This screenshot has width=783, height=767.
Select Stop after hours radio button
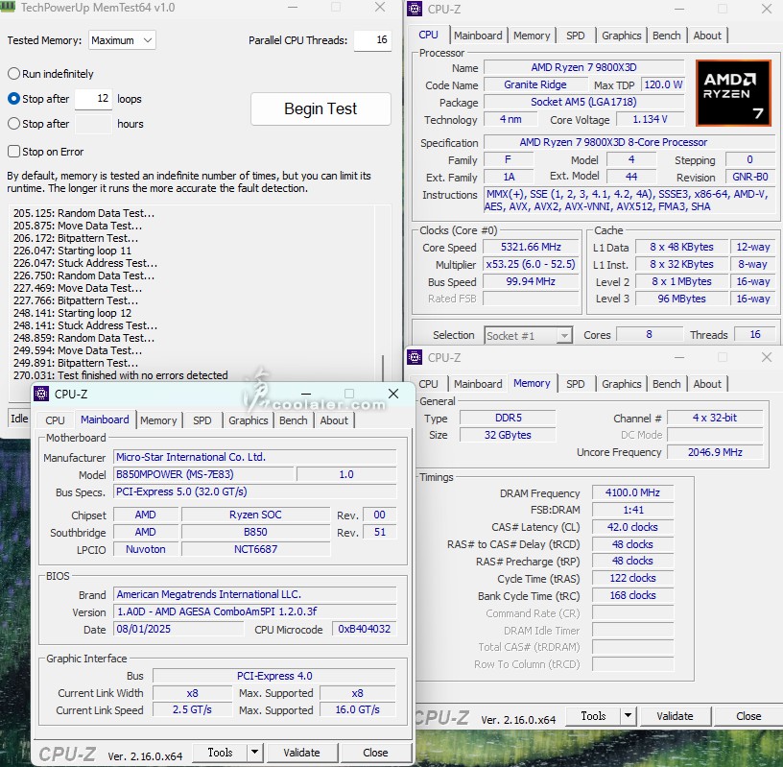tap(14, 124)
